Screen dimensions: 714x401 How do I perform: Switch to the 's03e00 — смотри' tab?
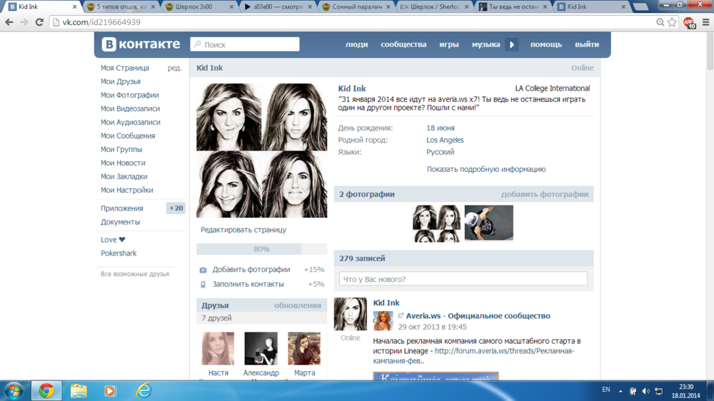277,7
